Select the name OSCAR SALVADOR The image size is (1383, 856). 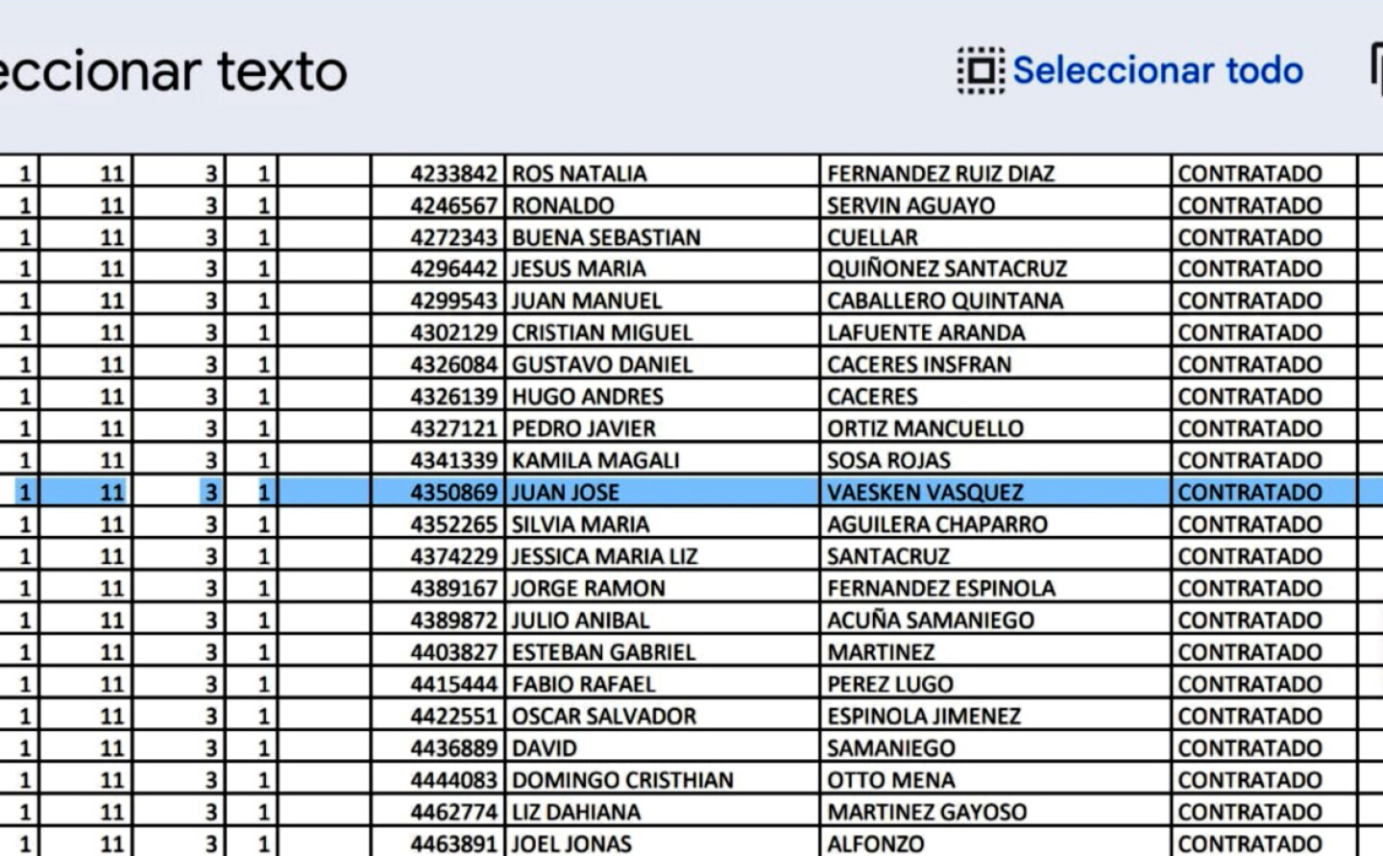pyautogui.click(x=604, y=717)
